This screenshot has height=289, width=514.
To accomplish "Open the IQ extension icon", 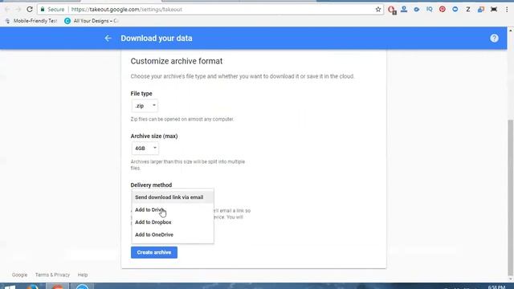I will [x=430, y=9].
